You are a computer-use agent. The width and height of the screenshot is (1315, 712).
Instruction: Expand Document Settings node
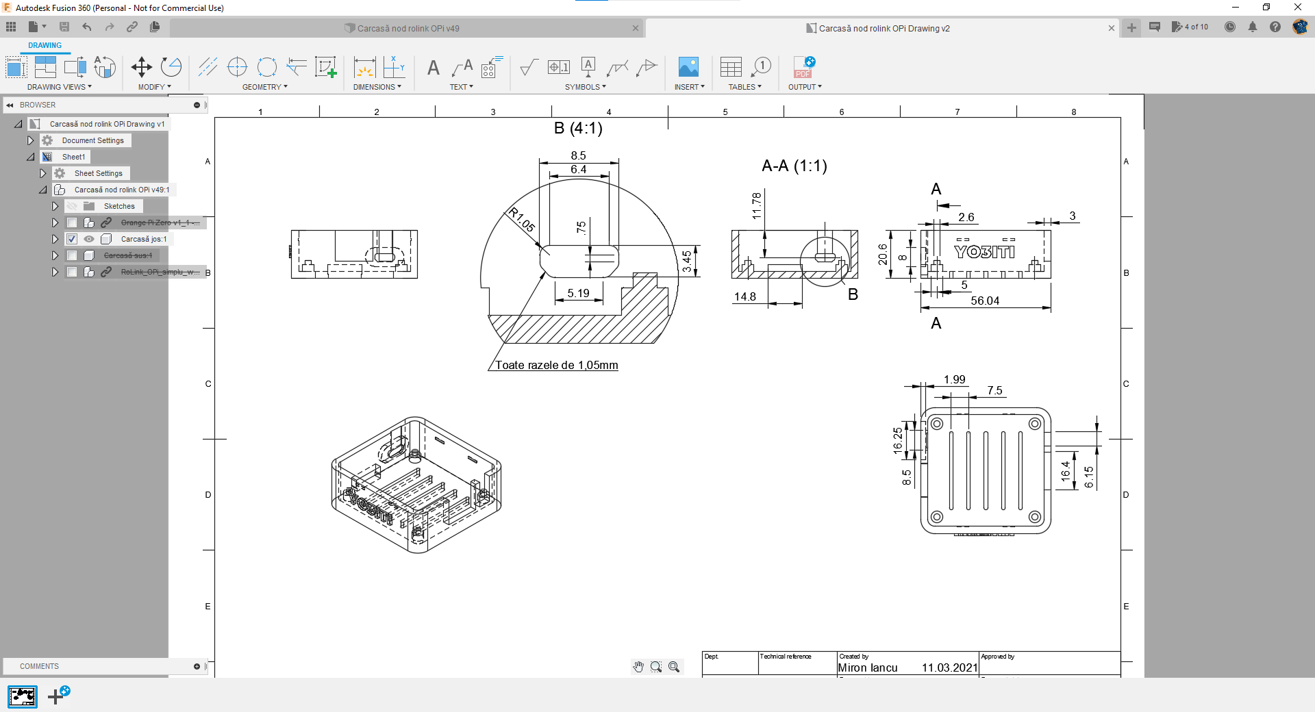coord(30,140)
